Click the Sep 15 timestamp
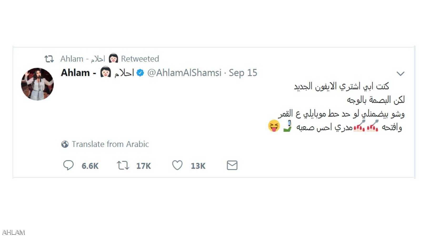This screenshot has height=237, width=421. [x=243, y=73]
